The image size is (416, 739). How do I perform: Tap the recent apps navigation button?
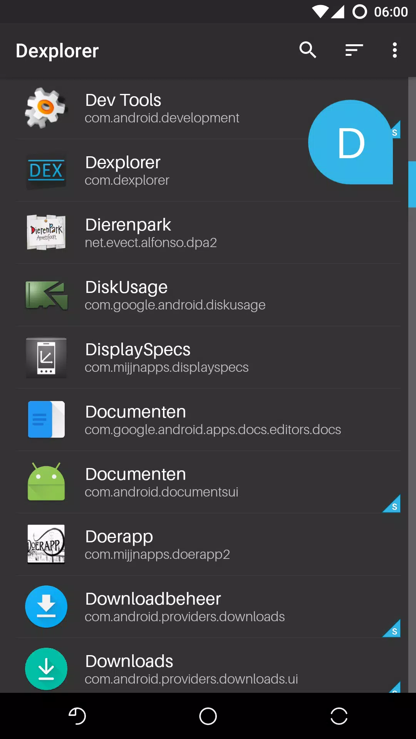click(339, 716)
